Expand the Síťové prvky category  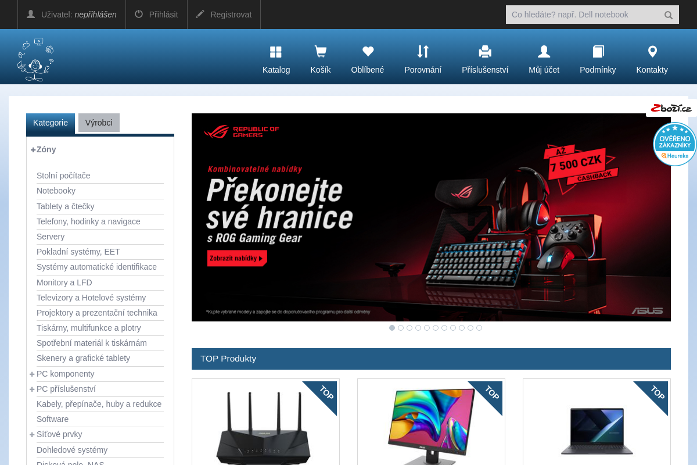tap(33, 434)
